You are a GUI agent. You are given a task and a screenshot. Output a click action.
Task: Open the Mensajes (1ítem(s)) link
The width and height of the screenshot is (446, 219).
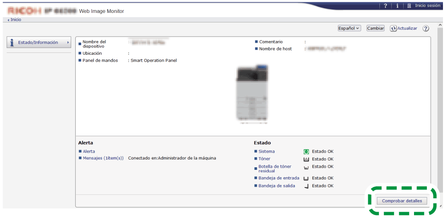(103, 158)
